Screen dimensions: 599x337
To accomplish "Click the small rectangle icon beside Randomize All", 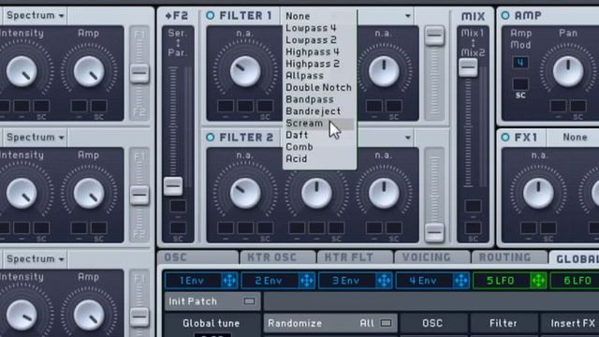I will [x=386, y=323].
